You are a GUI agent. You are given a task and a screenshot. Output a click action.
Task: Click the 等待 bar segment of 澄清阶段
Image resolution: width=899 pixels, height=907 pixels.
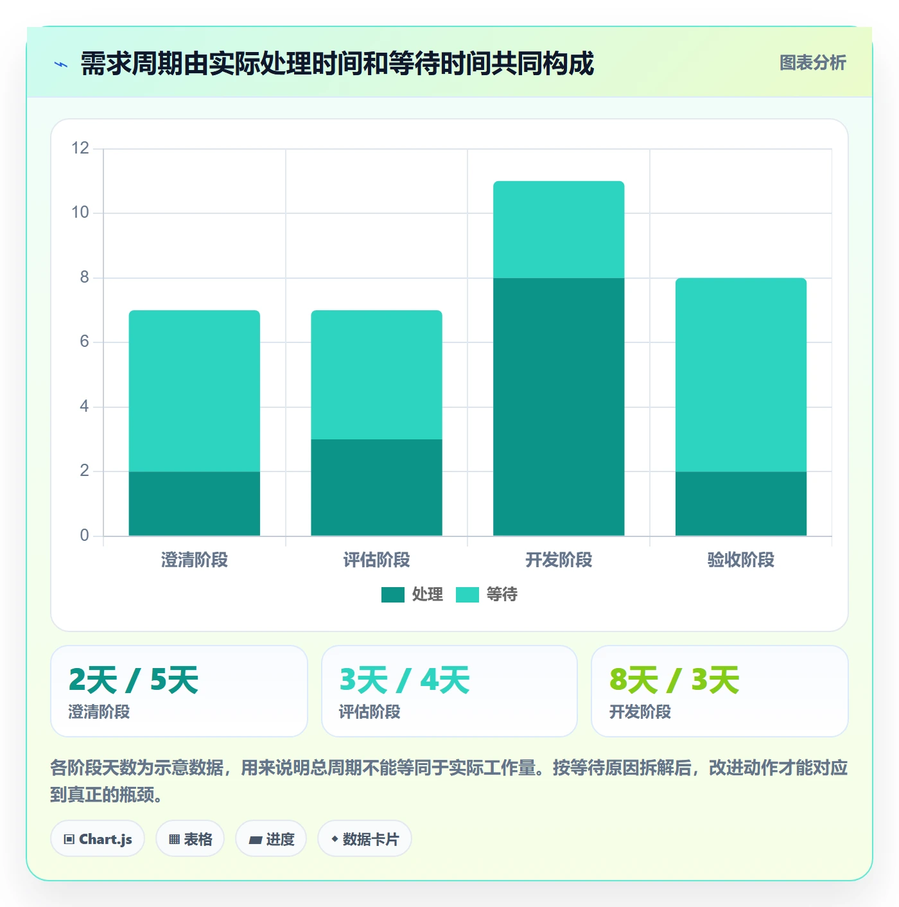point(195,391)
